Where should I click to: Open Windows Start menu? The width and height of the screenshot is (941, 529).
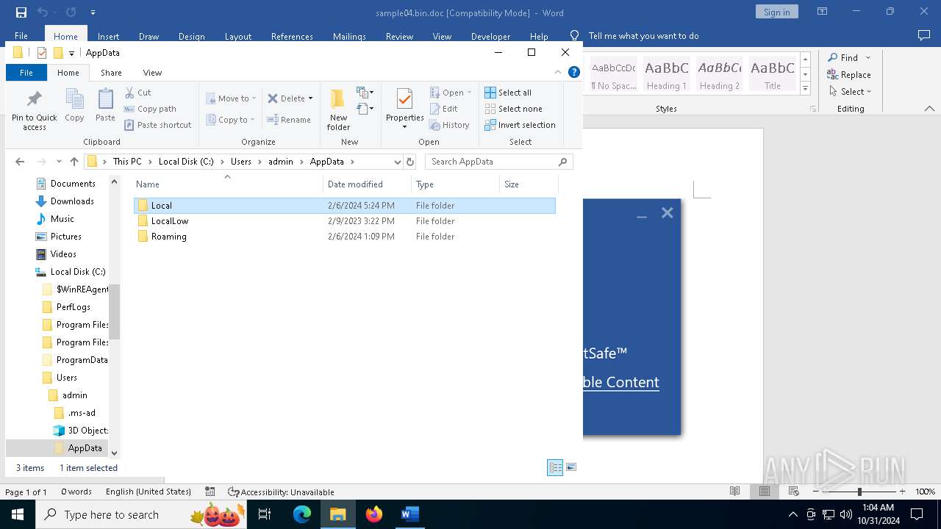point(17,514)
